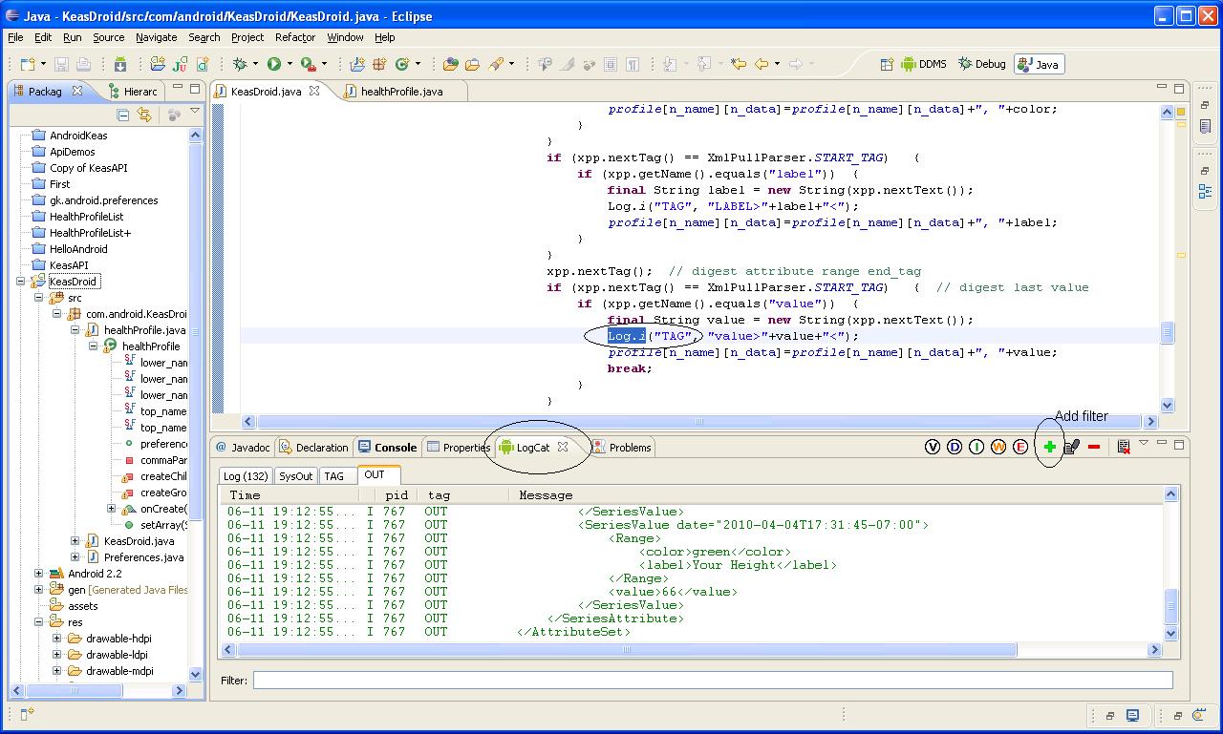Switch to the Problems tab
Screen dimensions: 1223x734
621,447
